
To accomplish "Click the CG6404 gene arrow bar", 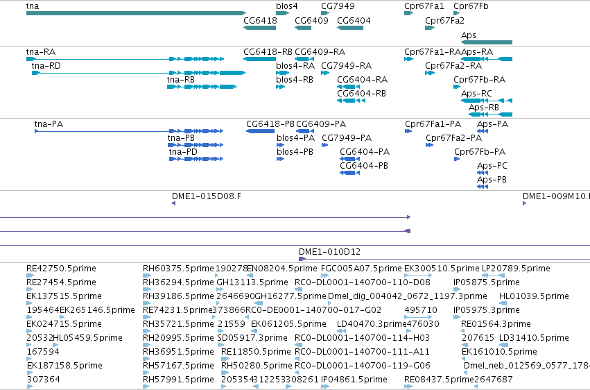I will pyautogui.click(x=350, y=28).
